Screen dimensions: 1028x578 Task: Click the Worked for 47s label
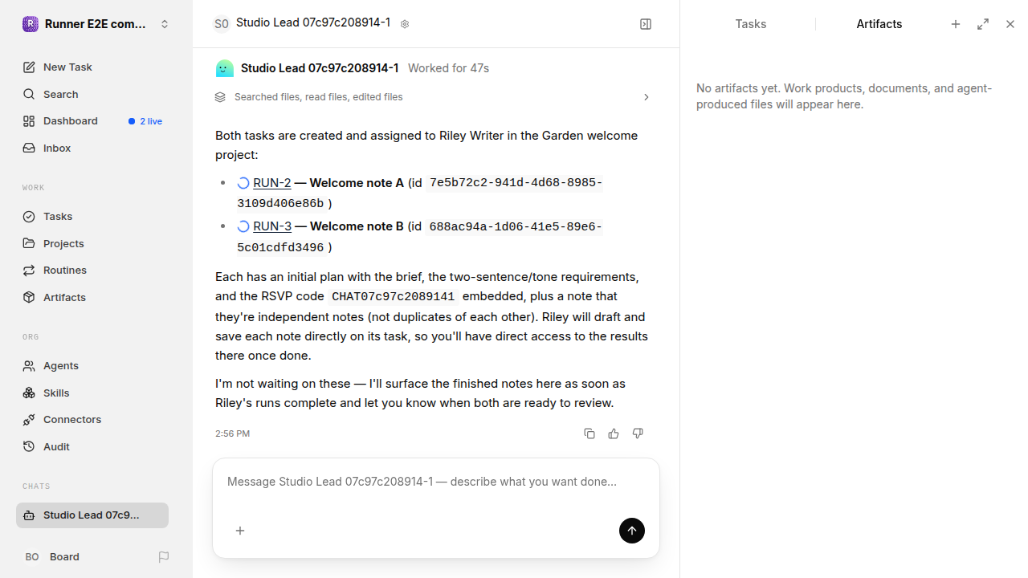tap(448, 68)
